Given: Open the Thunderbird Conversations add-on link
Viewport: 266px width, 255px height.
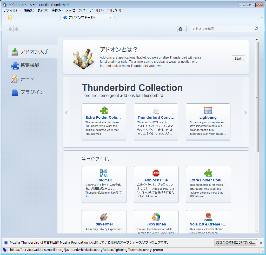Looking at the screenshot, I should (156, 117).
